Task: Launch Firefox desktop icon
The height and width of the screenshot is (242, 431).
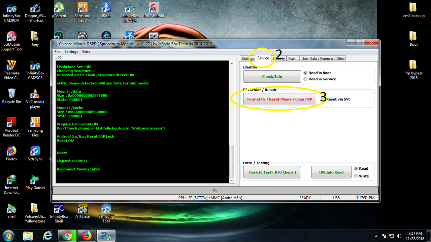Action: (11, 153)
